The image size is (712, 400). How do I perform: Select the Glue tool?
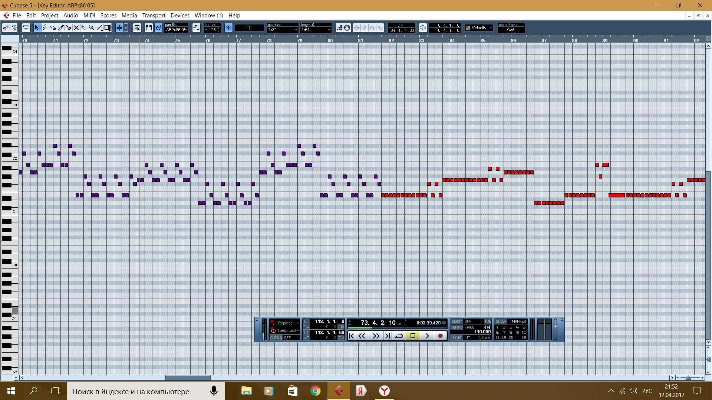click(84, 28)
